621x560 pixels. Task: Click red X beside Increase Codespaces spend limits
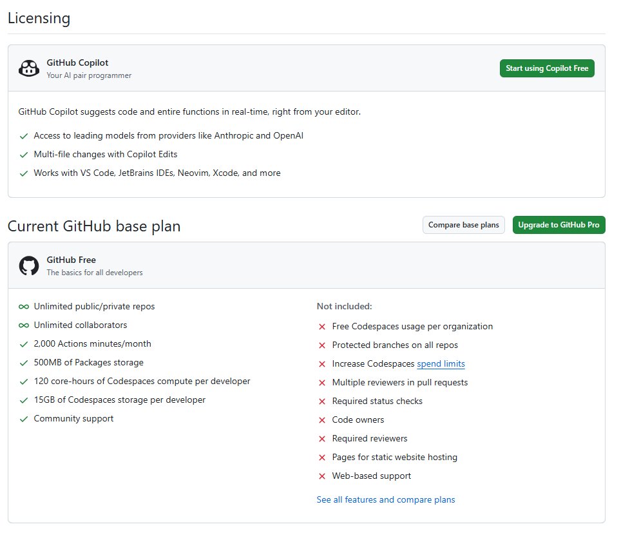322,364
